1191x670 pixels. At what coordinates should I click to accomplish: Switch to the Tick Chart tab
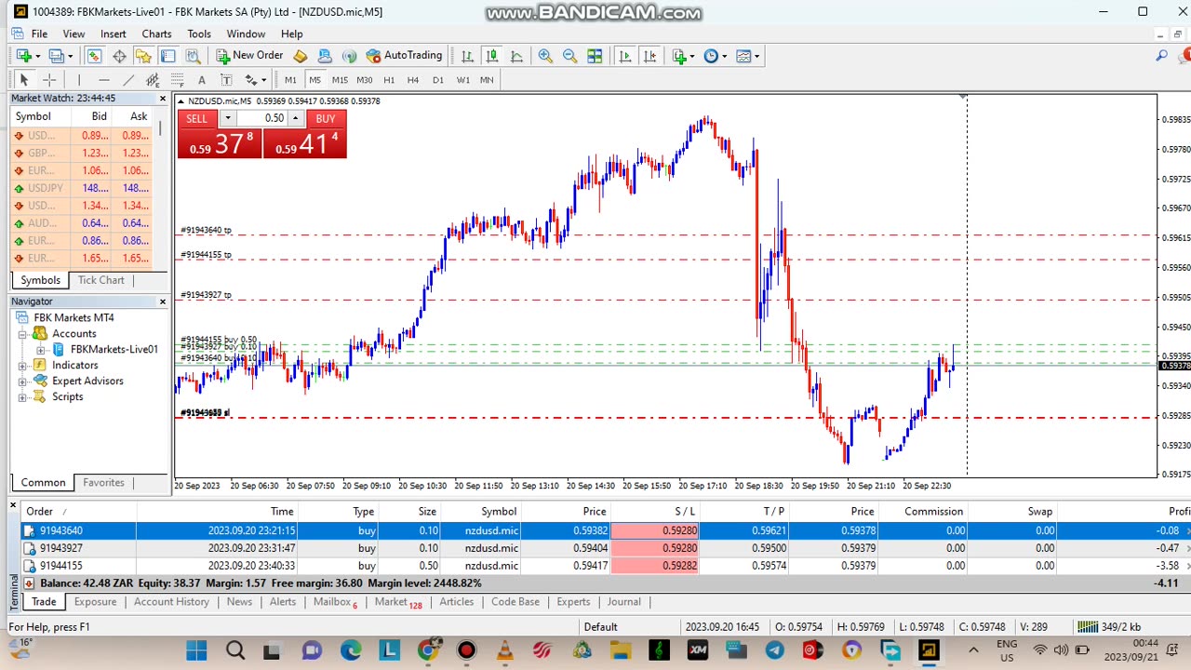click(100, 280)
